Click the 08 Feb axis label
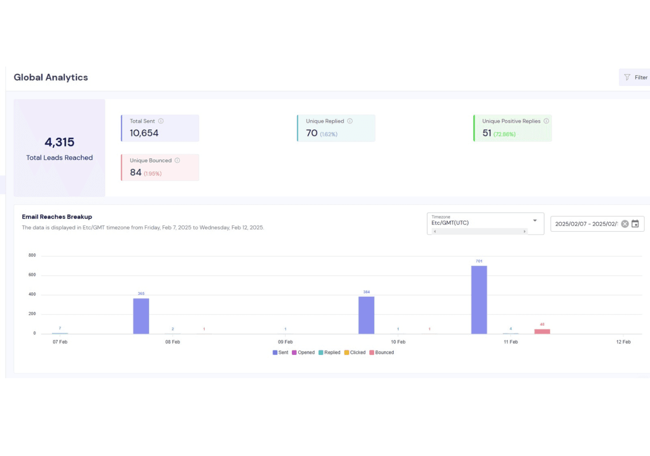Screen dimensions: 650x456 pos(173,342)
